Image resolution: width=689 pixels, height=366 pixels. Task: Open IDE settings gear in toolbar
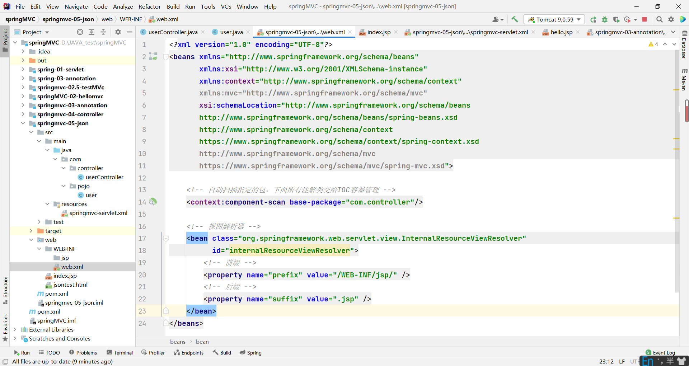pos(671,19)
